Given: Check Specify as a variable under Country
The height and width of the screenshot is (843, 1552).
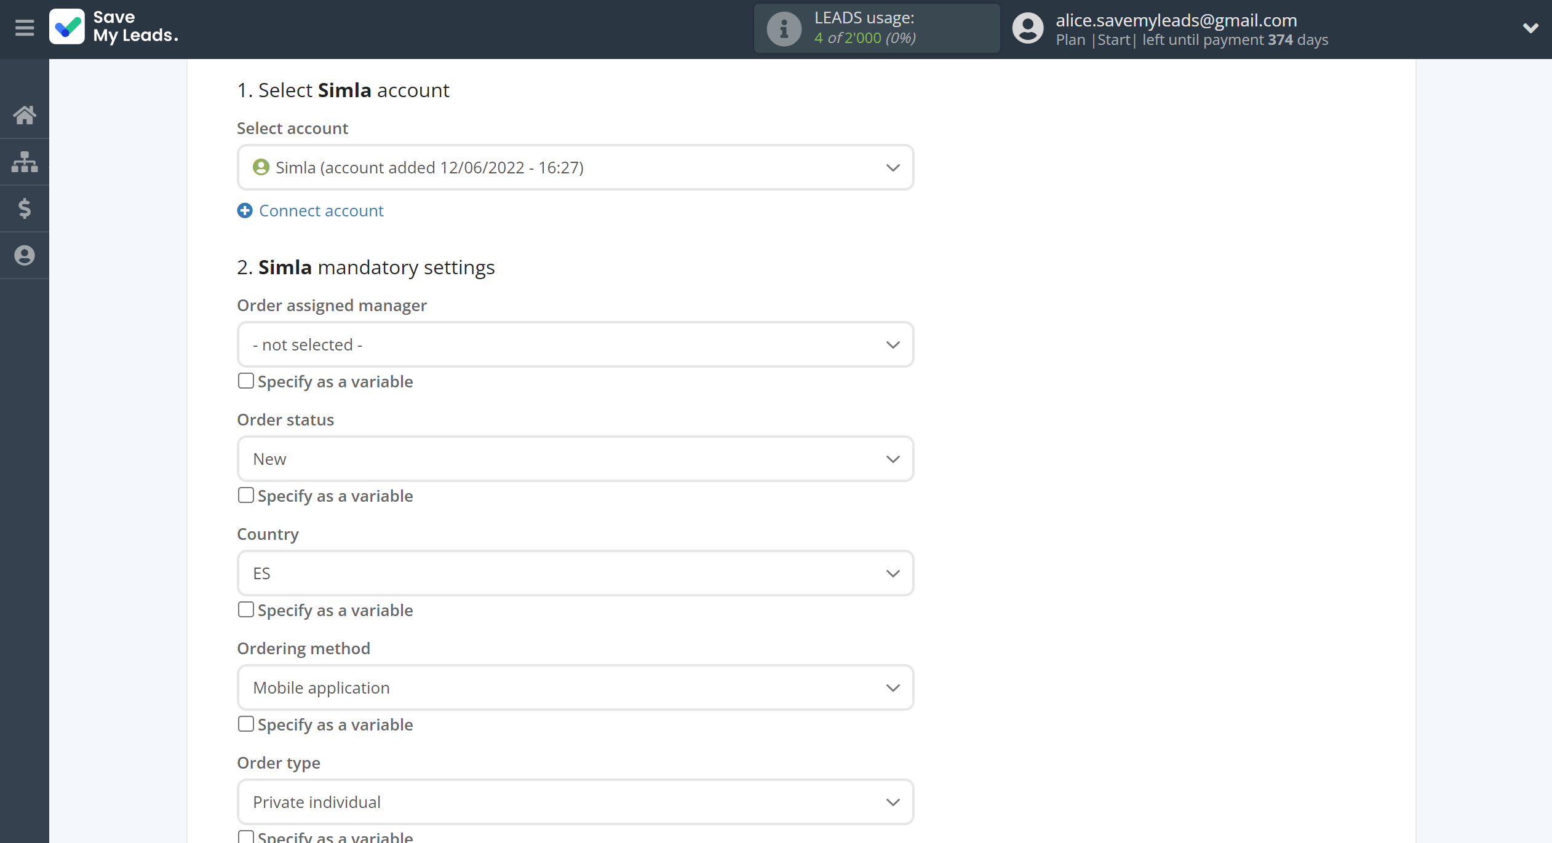Looking at the screenshot, I should pyautogui.click(x=245, y=610).
